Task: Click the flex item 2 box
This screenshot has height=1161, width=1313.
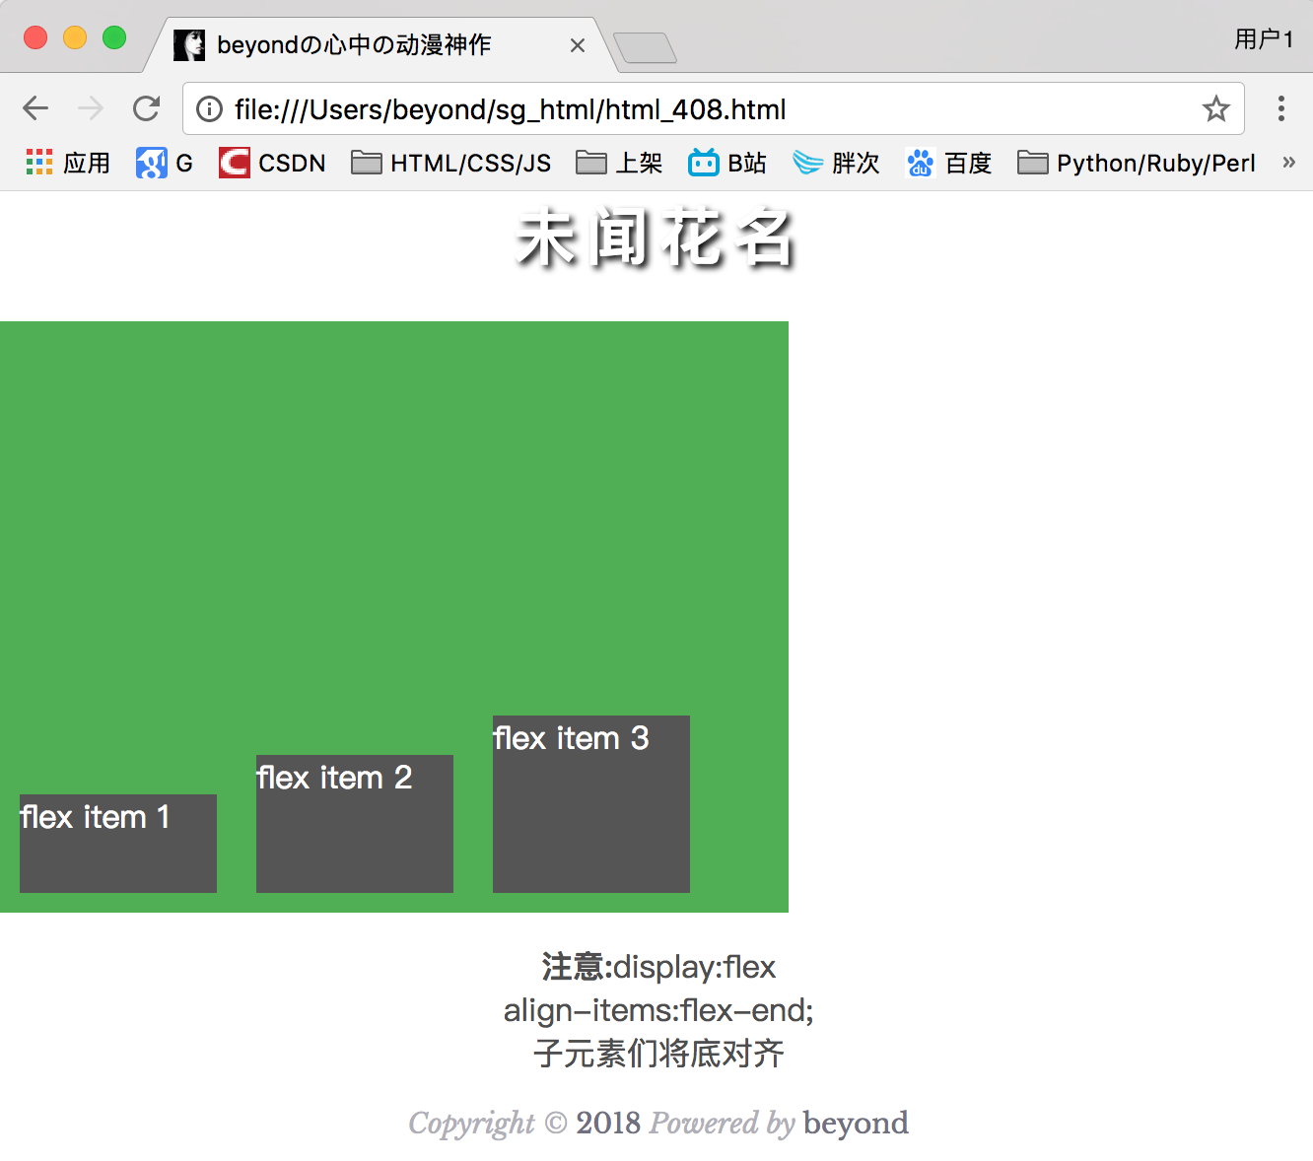Action: (355, 824)
